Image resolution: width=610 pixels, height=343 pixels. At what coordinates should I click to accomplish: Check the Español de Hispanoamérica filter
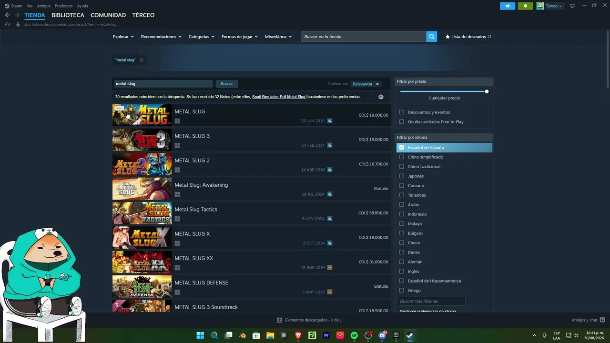coord(402,281)
